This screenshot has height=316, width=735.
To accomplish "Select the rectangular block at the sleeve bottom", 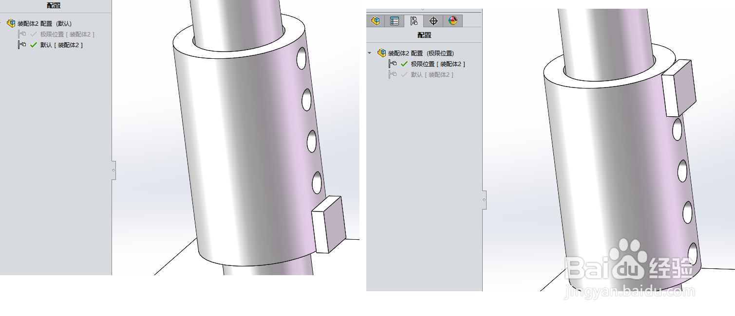I will (329, 224).
